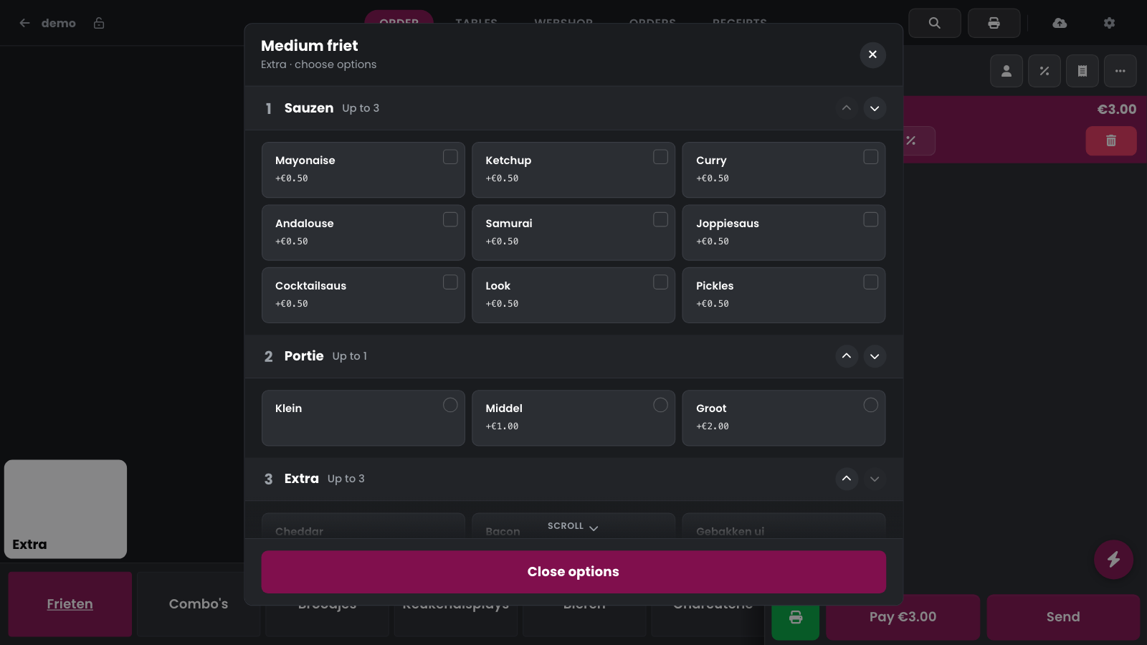Screen dimensions: 1147x645
Task: Click the lock icon next to demo
Action: click(x=99, y=23)
